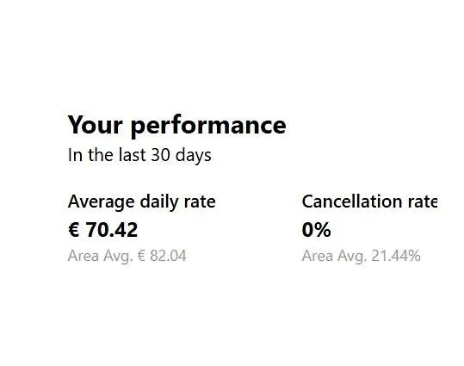Screen dimensions: 464x366
Task: Select the "In the last 30 days" subtitle
Action: tap(139, 155)
